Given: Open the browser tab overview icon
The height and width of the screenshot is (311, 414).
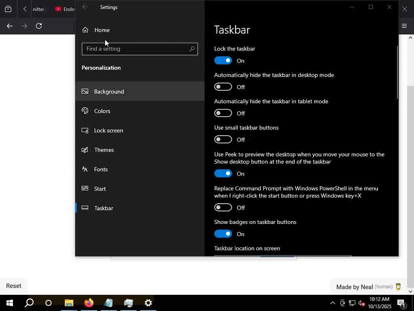Looking at the screenshot, I should (x=8, y=9).
